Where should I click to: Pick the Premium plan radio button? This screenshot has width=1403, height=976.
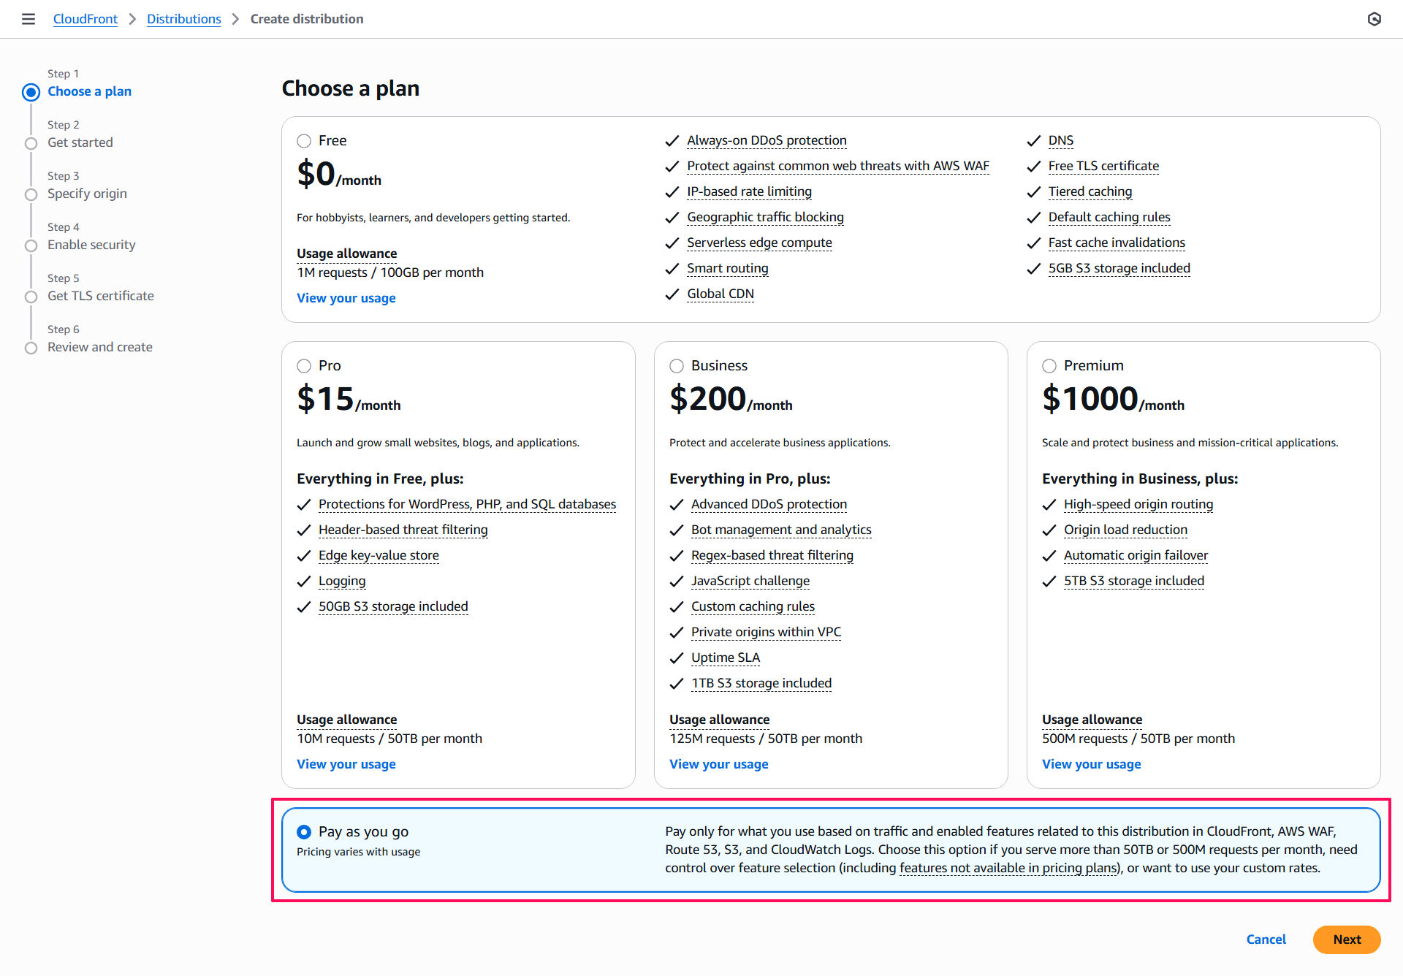point(1049,366)
